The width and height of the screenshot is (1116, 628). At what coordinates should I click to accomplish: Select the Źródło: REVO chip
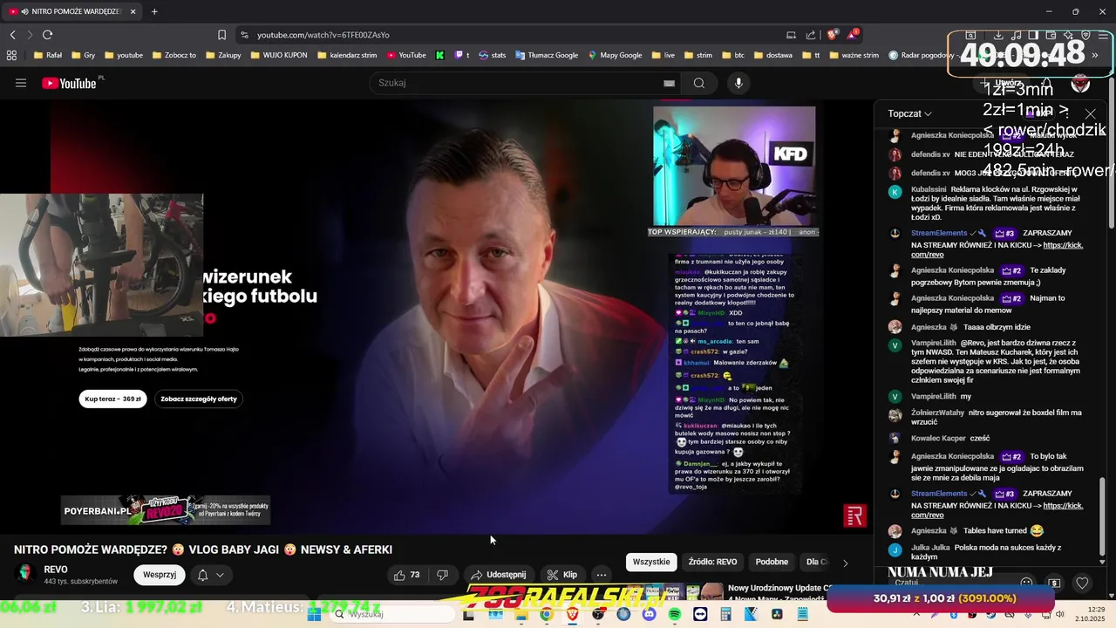click(712, 563)
